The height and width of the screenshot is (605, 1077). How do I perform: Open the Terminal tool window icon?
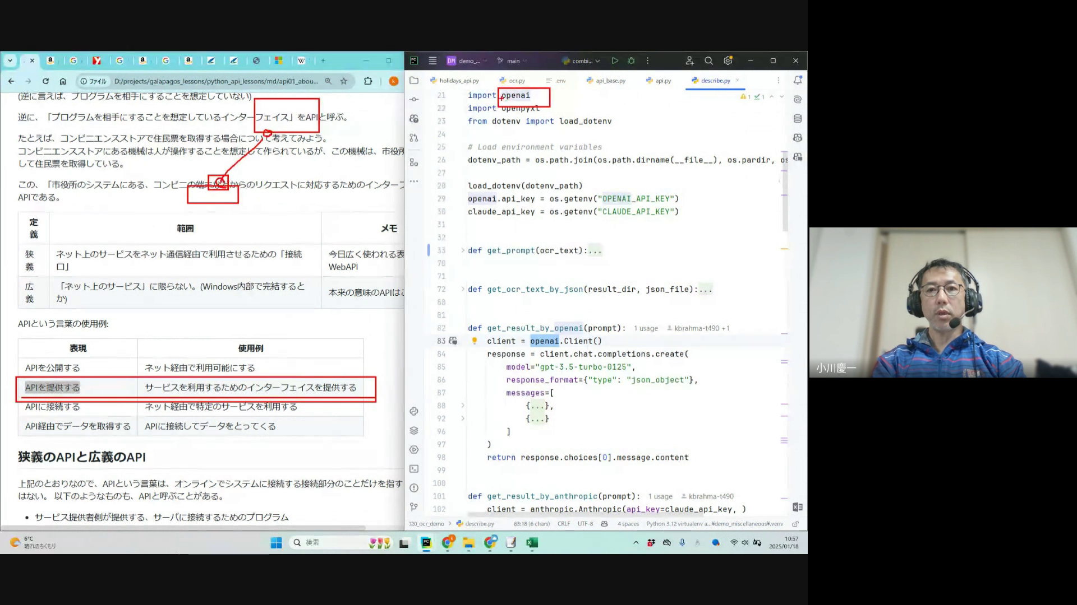pos(414,469)
